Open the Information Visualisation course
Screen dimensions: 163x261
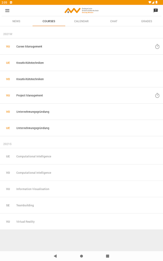pyautogui.click(x=81, y=189)
